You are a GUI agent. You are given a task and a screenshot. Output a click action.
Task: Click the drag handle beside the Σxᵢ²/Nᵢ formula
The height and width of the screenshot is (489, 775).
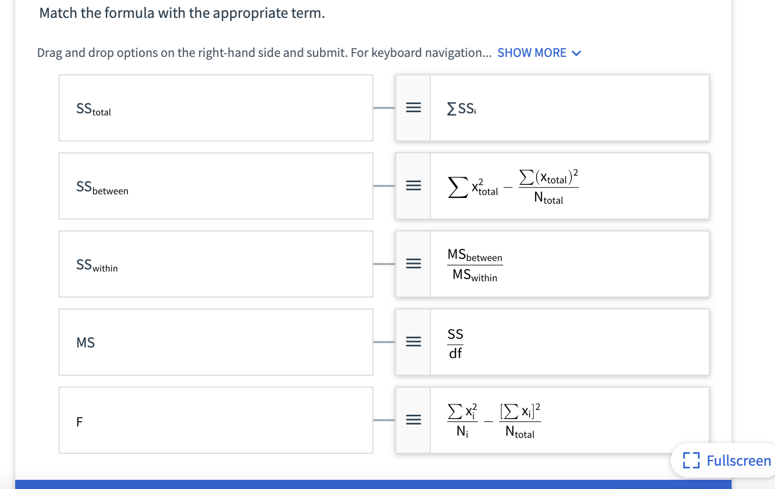pyautogui.click(x=413, y=420)
